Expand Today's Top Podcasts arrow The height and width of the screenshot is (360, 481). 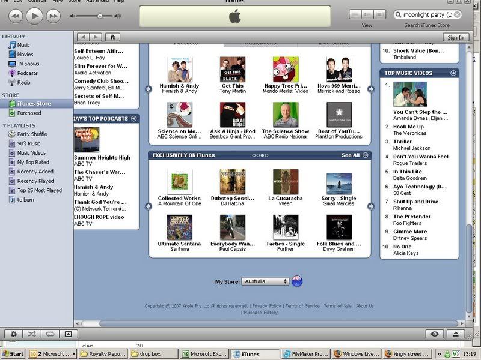tap(133, 118)
